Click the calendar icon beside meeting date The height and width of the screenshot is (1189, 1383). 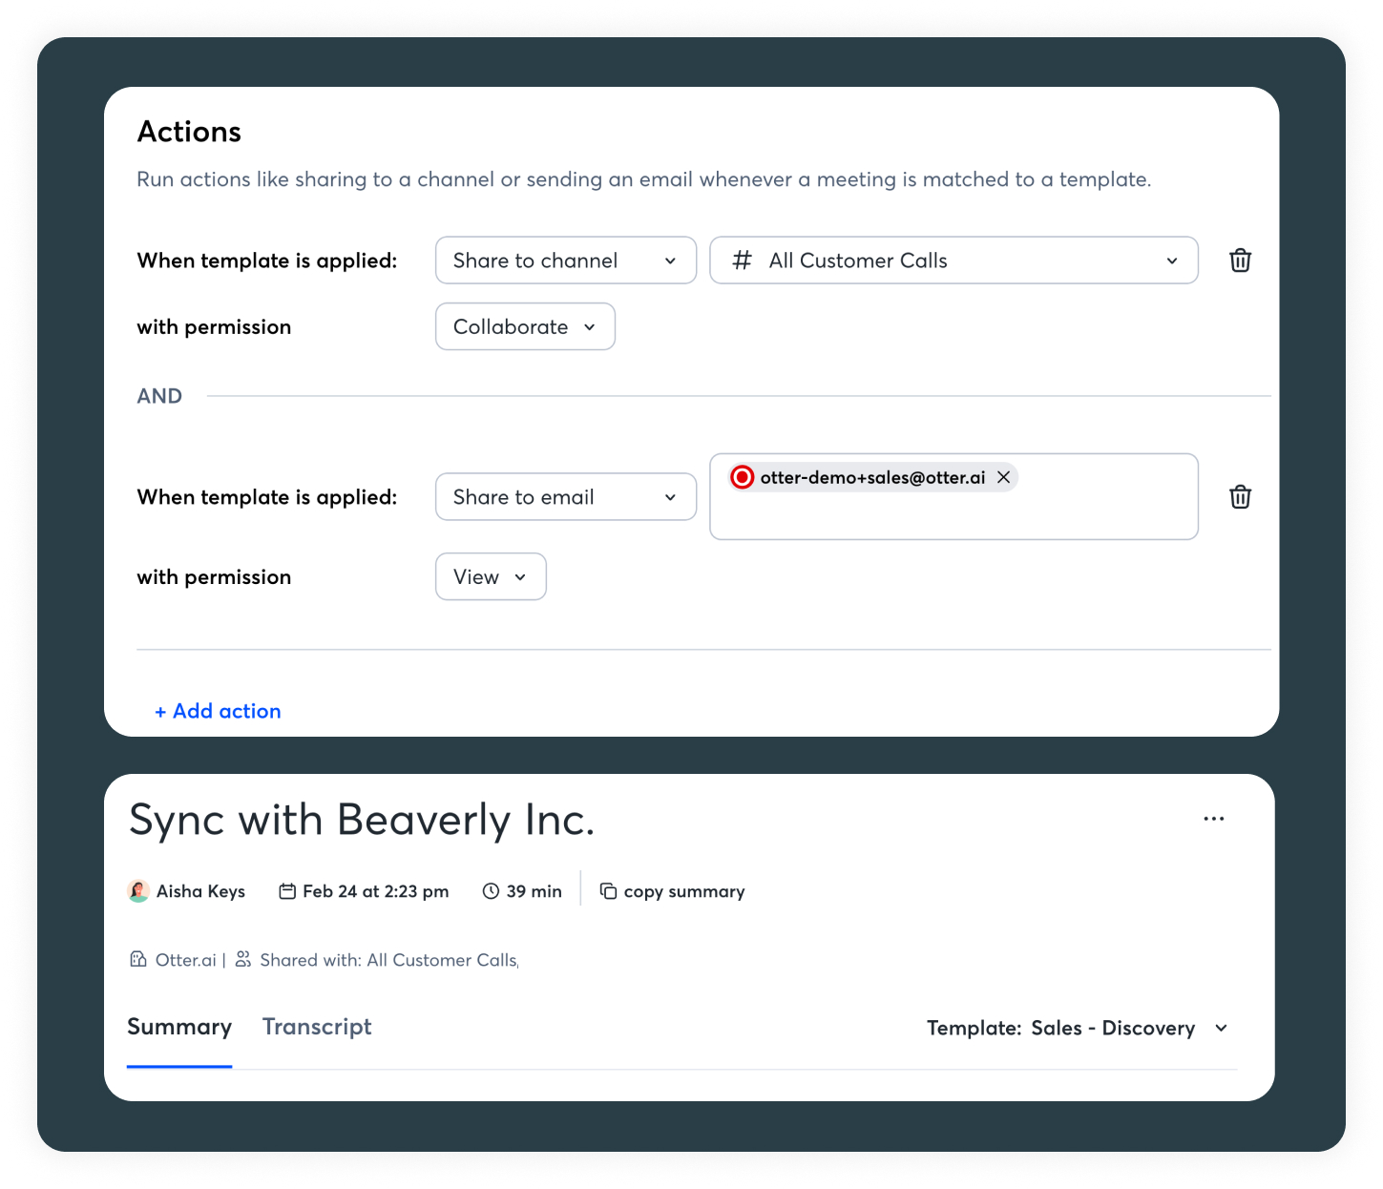pos(286,891)
